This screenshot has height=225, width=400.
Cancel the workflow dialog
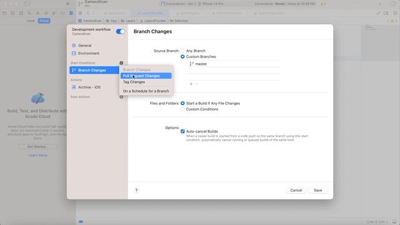(296, 190)
